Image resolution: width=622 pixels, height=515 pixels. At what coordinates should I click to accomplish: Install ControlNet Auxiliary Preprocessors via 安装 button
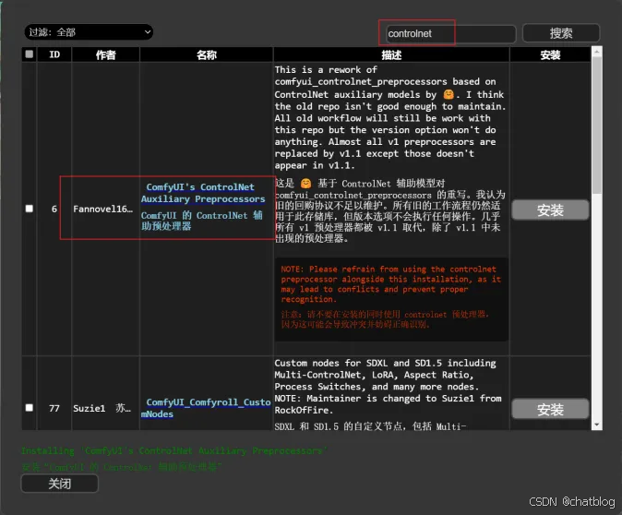[x=550, y=210]
